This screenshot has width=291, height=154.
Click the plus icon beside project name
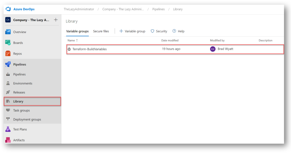point(56,20)
